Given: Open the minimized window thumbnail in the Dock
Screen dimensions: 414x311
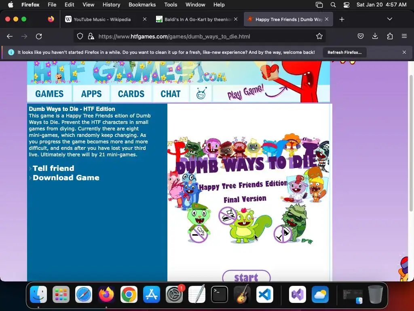Looking at the screenshot, I should coord(353,296).
